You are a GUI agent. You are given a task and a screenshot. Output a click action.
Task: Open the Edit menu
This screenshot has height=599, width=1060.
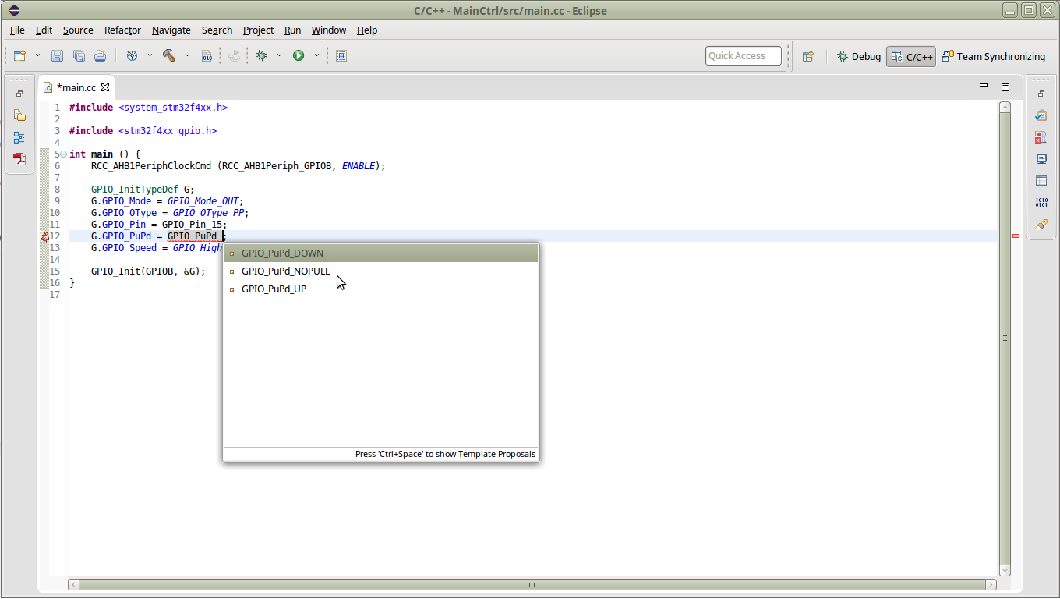coord(44,30)
